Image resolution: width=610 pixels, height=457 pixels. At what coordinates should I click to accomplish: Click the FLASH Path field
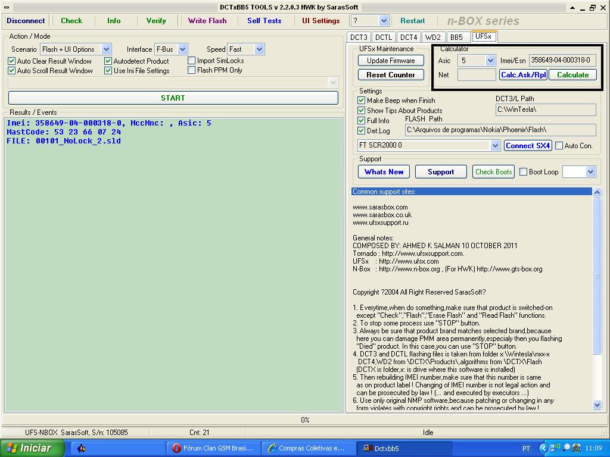[500, 130]
